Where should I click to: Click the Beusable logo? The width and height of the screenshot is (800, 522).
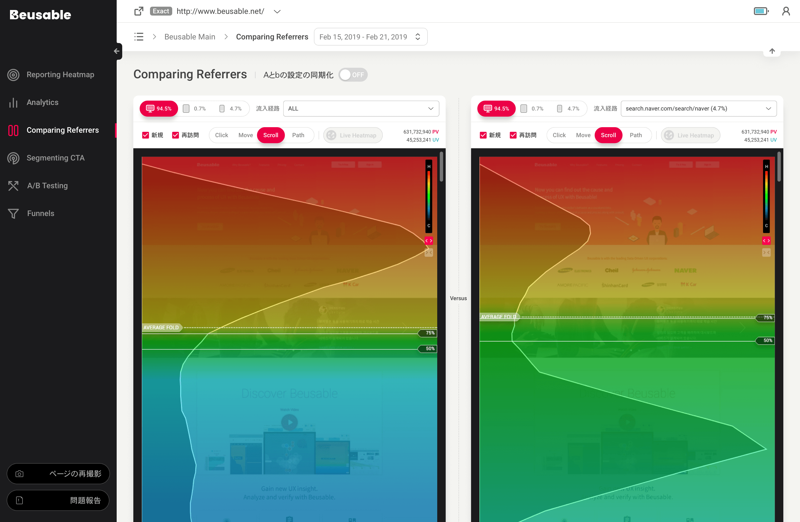(x=40, y=15)
